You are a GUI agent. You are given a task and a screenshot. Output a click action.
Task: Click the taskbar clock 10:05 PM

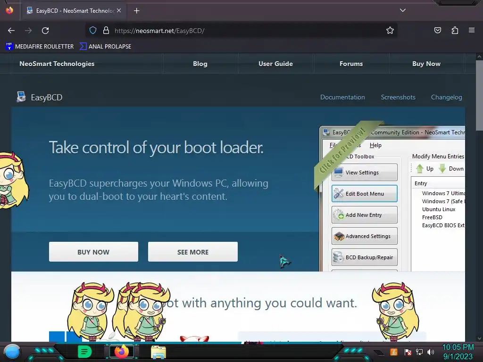(458, 347)
